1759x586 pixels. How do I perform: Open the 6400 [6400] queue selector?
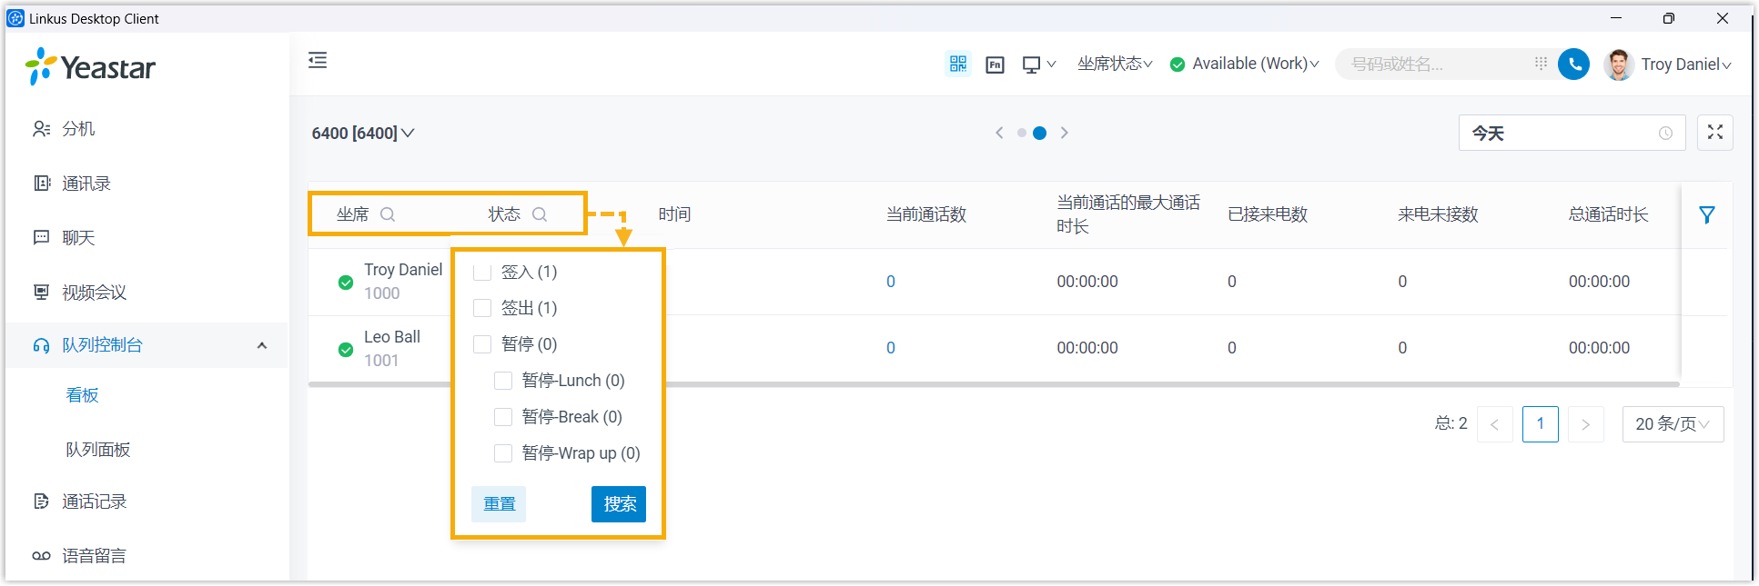click(x=363, y=134)
